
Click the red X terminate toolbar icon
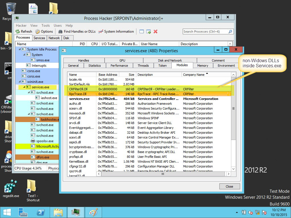155,32
